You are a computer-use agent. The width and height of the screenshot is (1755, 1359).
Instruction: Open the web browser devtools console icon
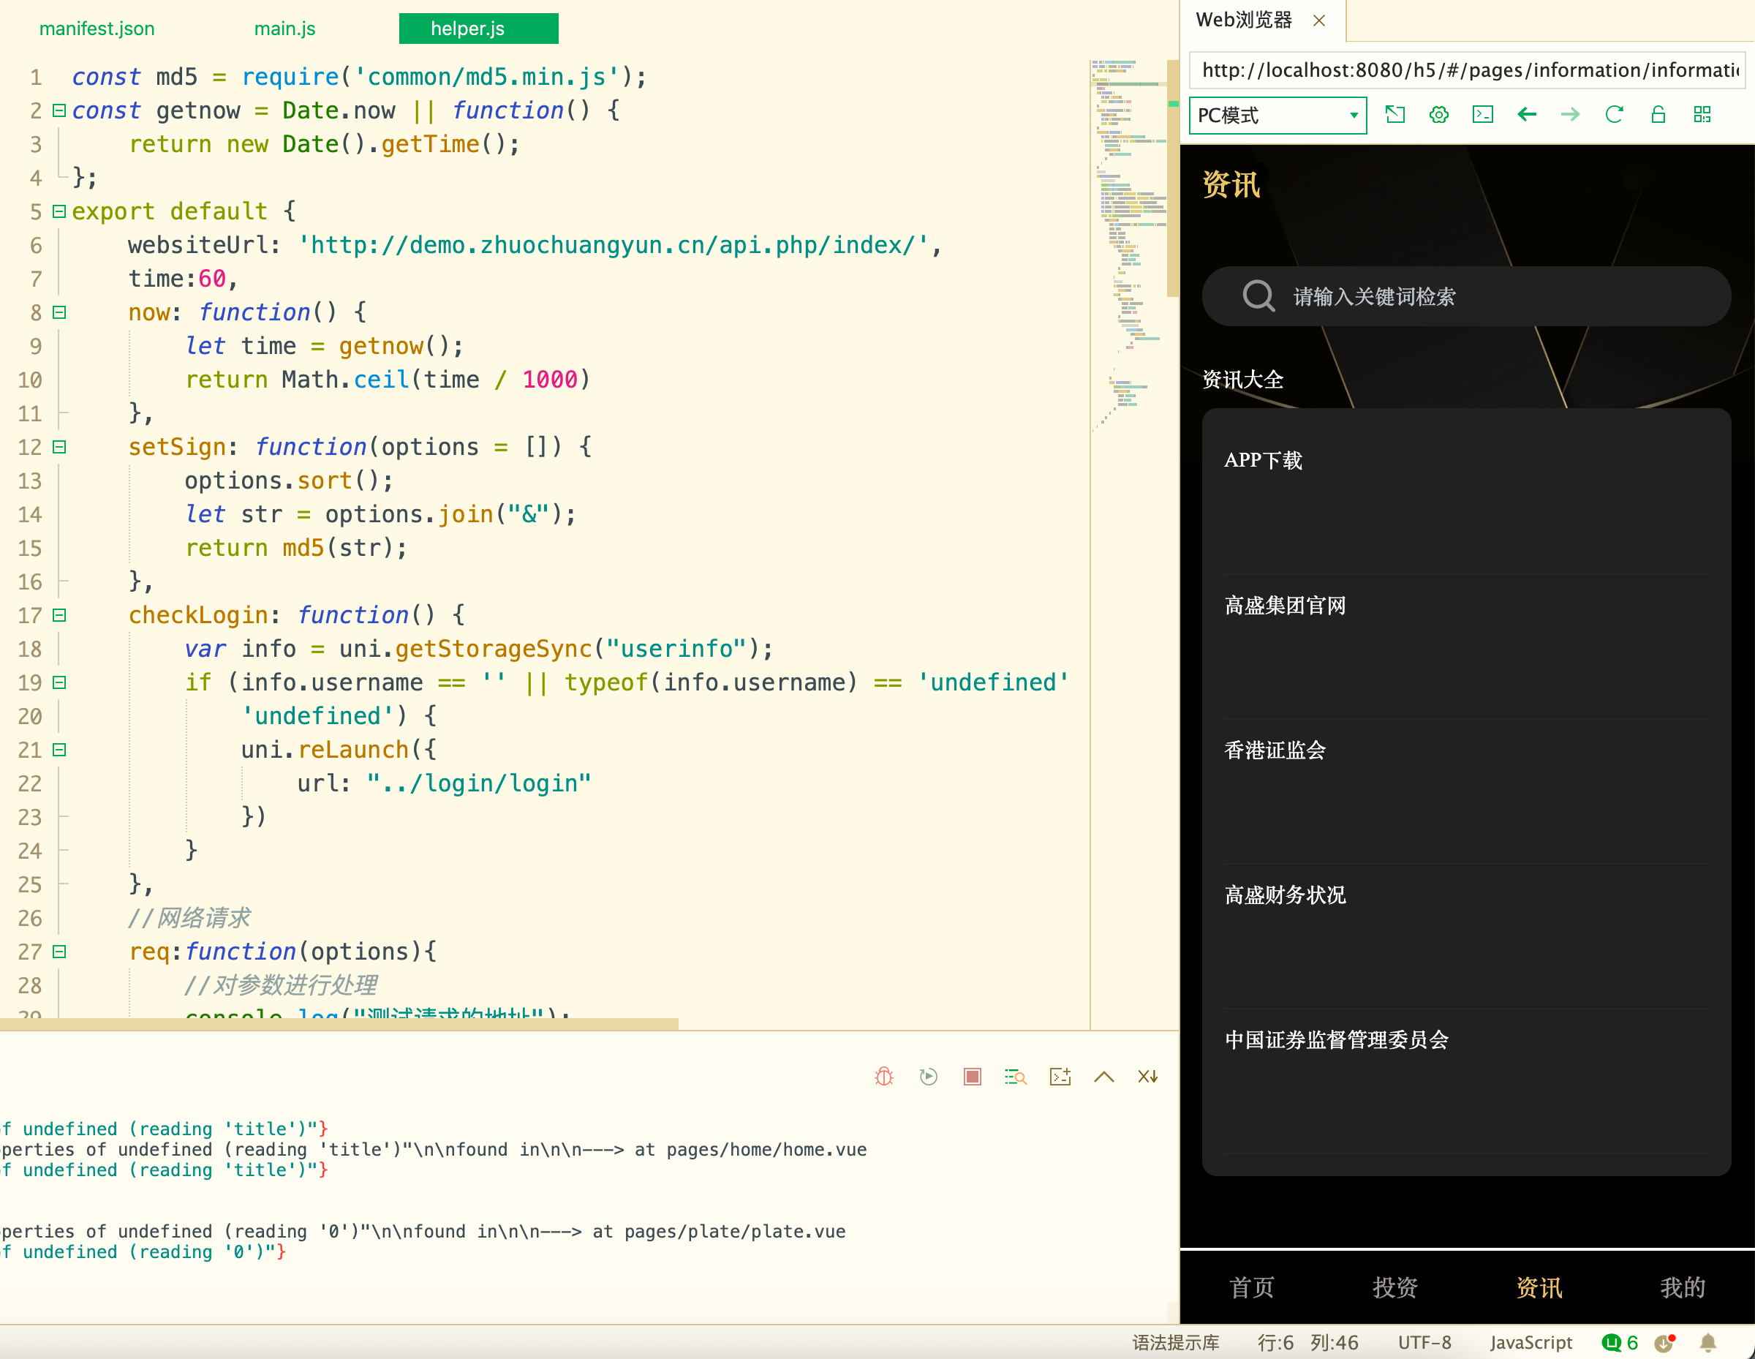click(1482, 115)
